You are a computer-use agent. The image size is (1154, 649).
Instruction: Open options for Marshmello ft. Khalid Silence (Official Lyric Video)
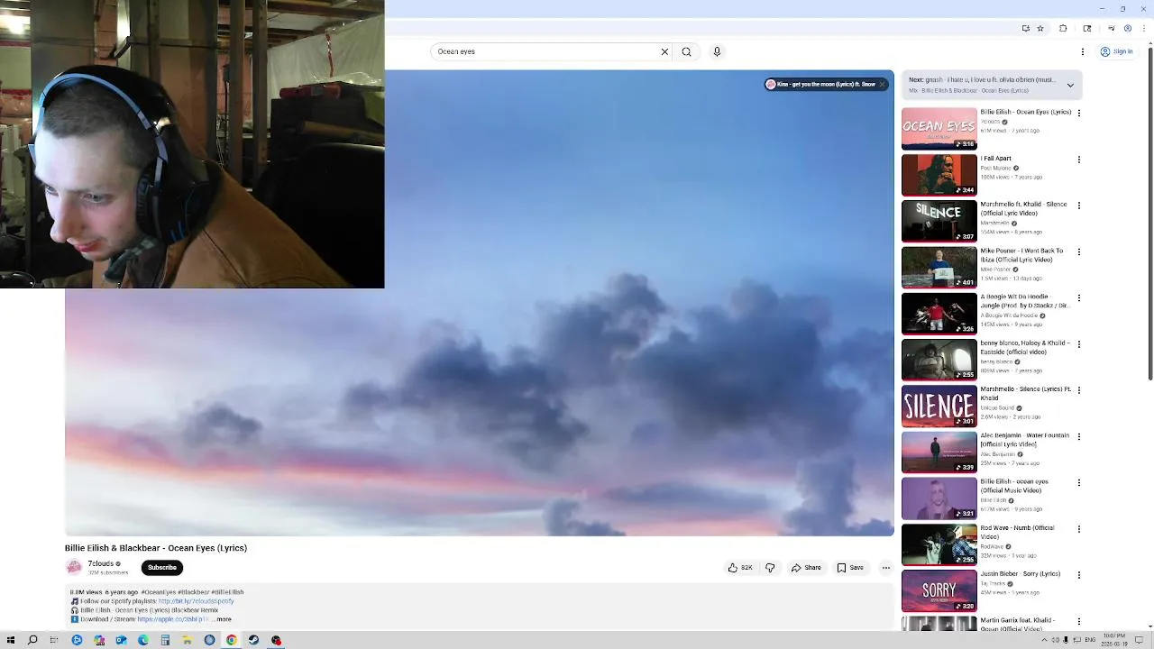pyautogui.click(x=1078, y=206)
